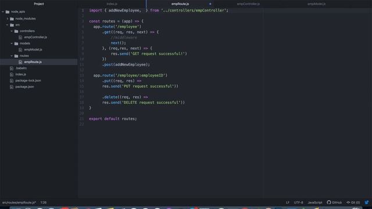Click the node_apis root folder icon

pos(8,12)
